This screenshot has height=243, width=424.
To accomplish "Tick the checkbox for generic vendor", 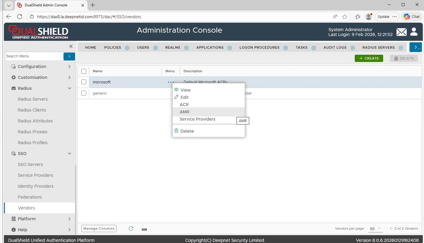I will [x=84, y=93].
